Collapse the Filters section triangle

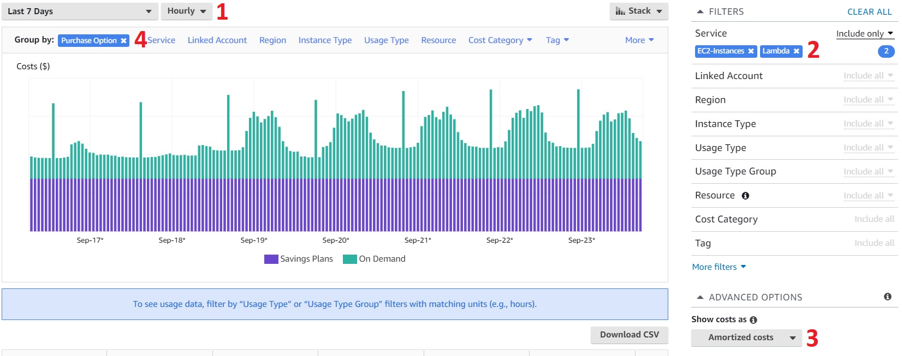(700, 11)
